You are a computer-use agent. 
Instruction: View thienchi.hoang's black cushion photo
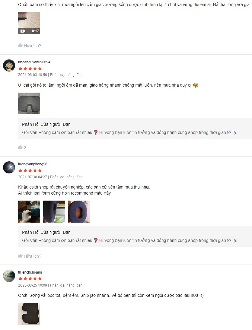pyautogui.click(x=29, y=314)
